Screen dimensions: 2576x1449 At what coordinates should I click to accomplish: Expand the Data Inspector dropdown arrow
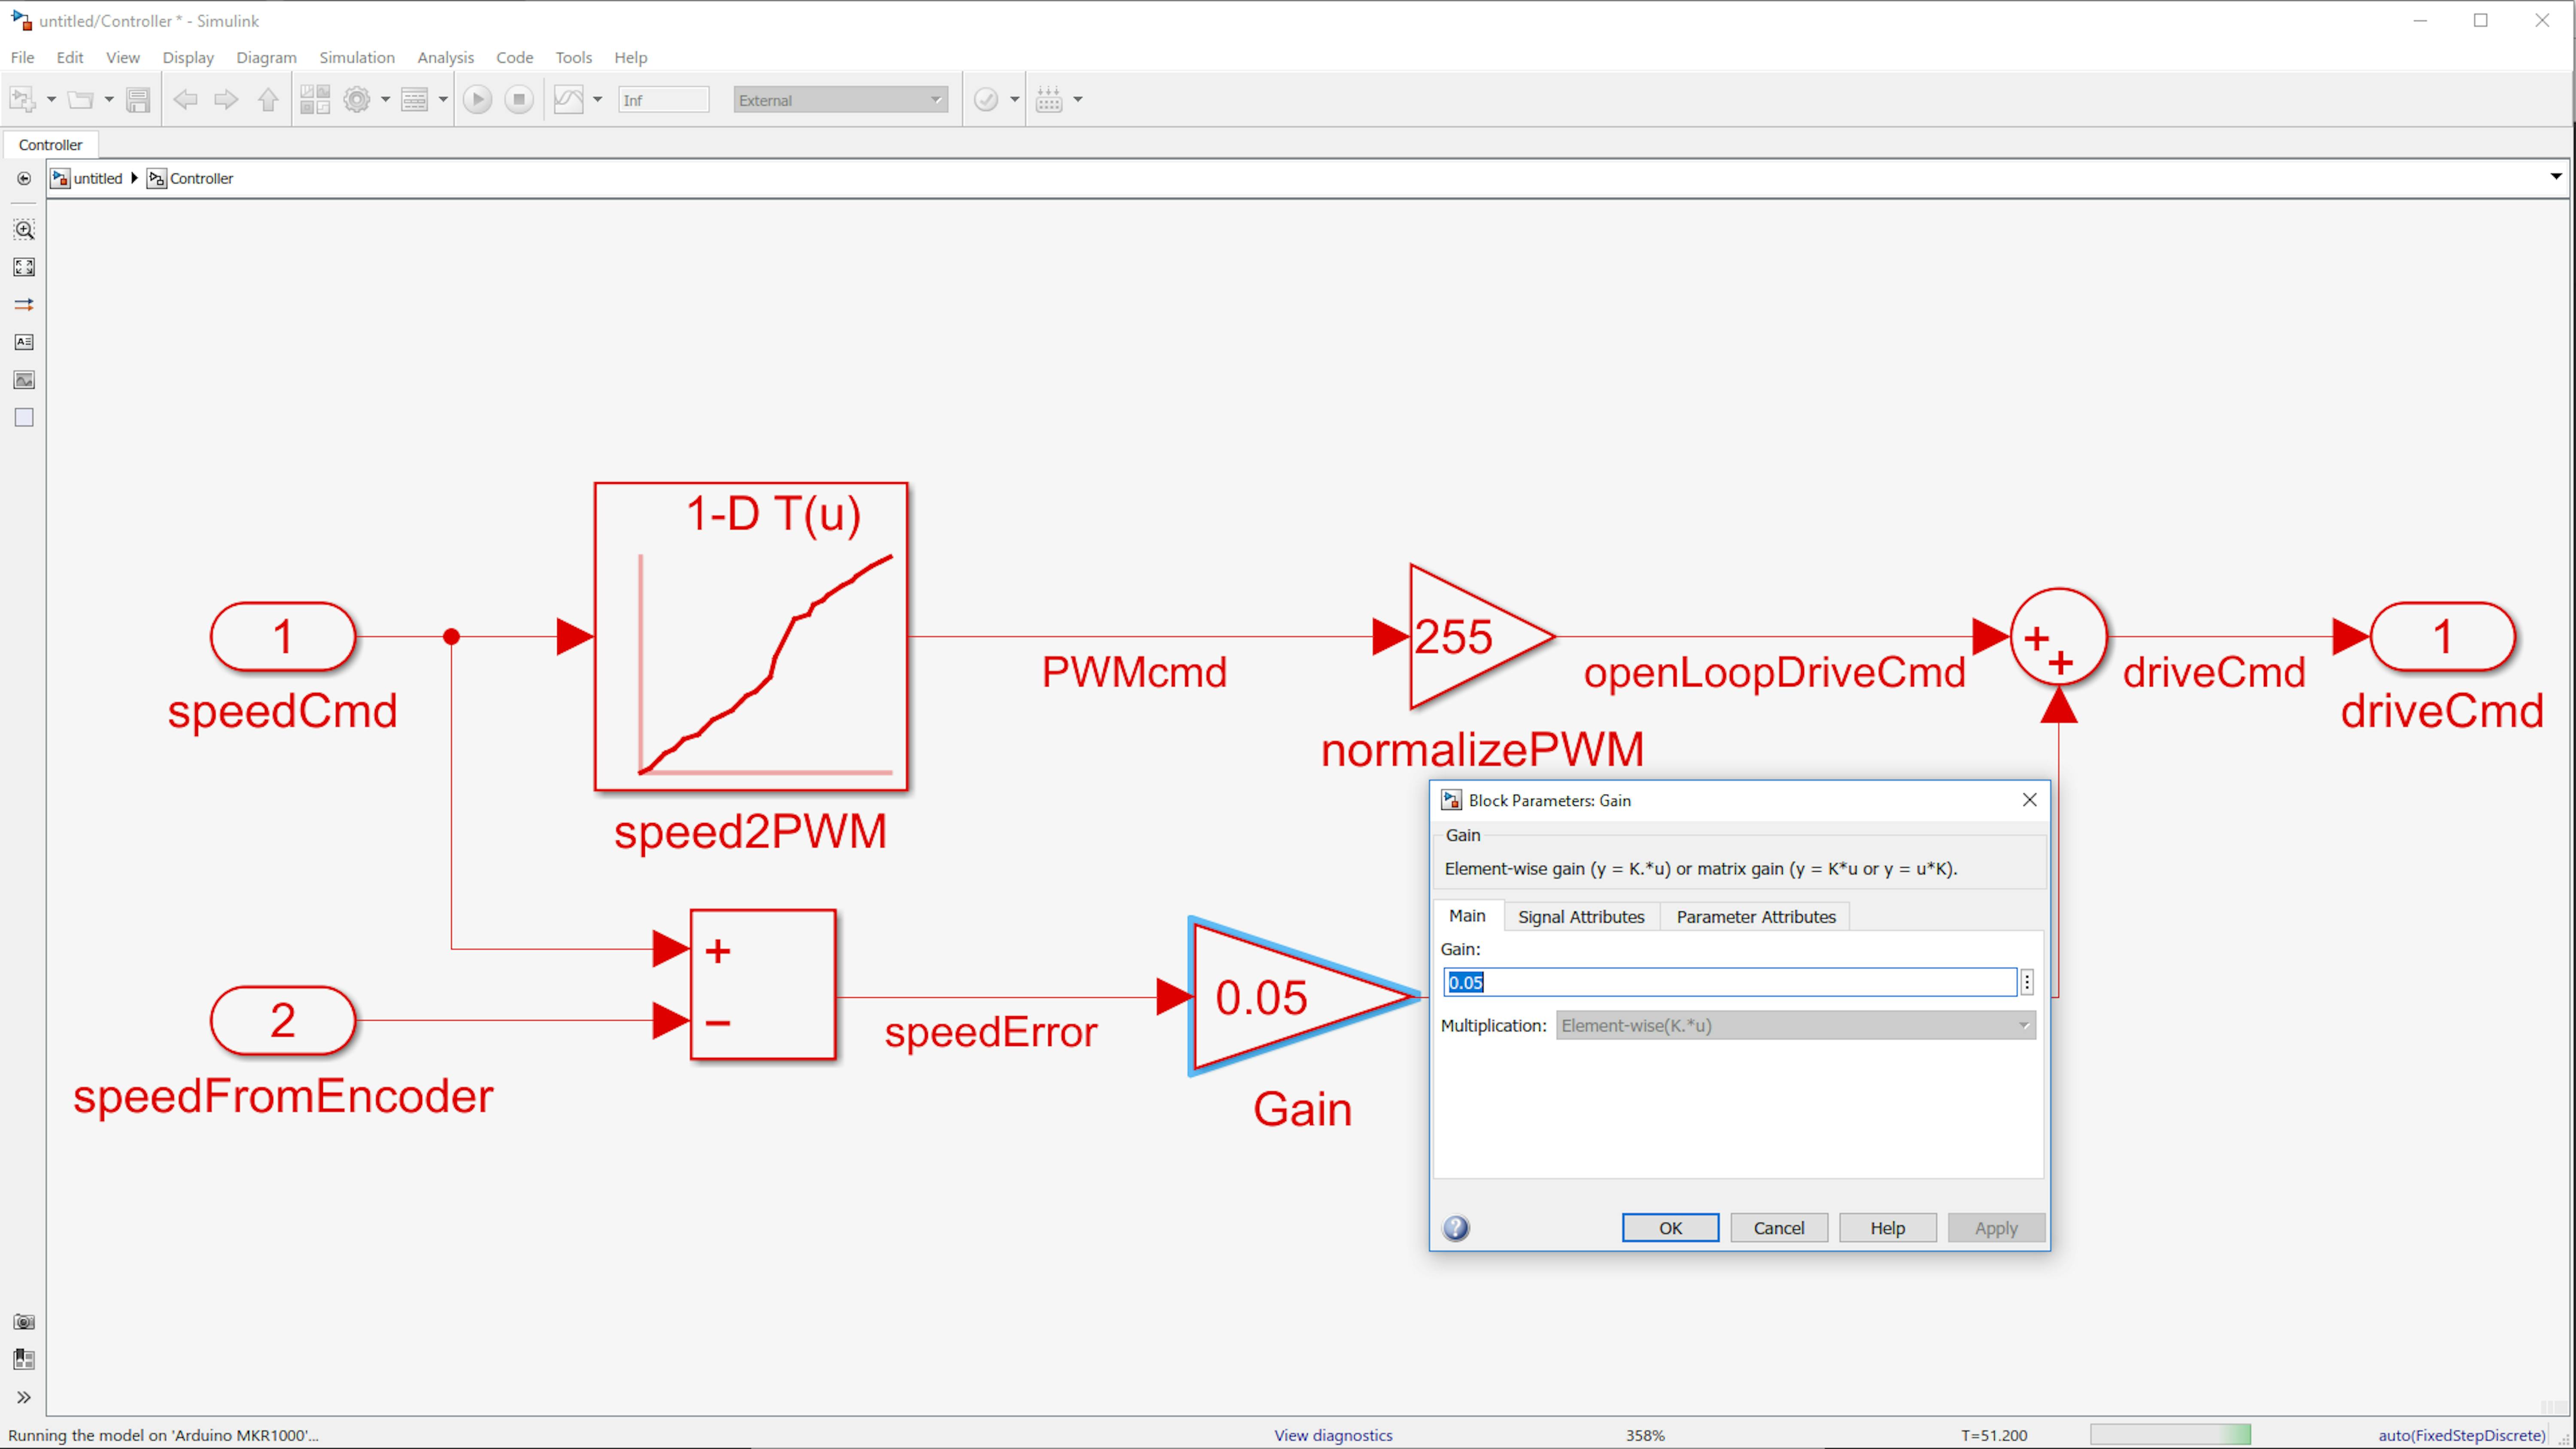[x=598, y=100]
